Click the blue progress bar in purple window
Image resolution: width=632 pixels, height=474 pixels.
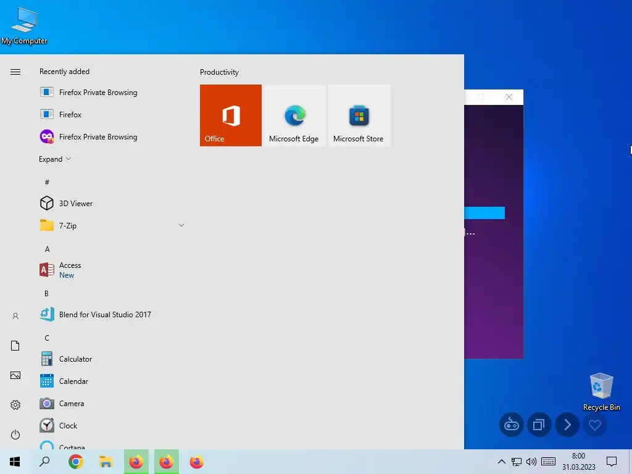point(484,213)
